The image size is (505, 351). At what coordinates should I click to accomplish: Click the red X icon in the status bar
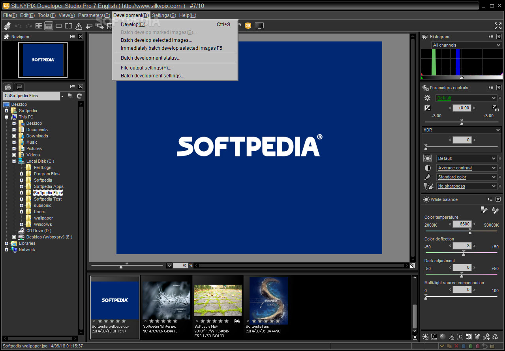coord(456,346)
